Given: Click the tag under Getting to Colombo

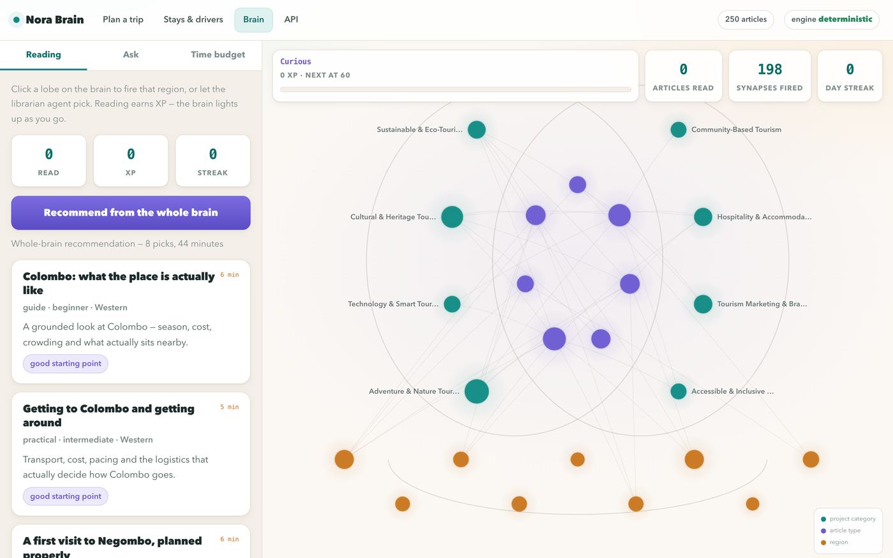Looking at the screenshot, I should [66, 496].
